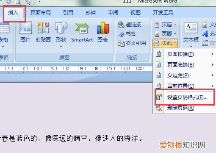Viewport: 216px width, 153px height.
Task: Click the 首字下沉 drop cap icon
Action: click(x=205, y=43)
